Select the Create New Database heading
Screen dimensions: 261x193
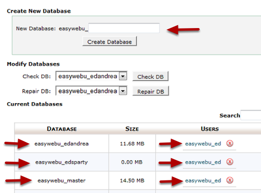39,11
